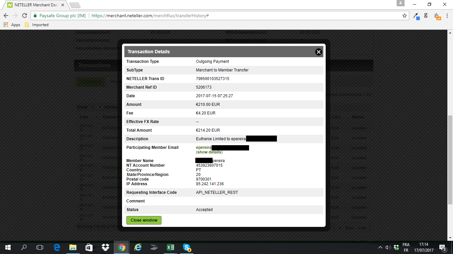This screenshot has height=254, width=453.
Task: Show hidden system tray icons
Action: click(x=380, y=247)
